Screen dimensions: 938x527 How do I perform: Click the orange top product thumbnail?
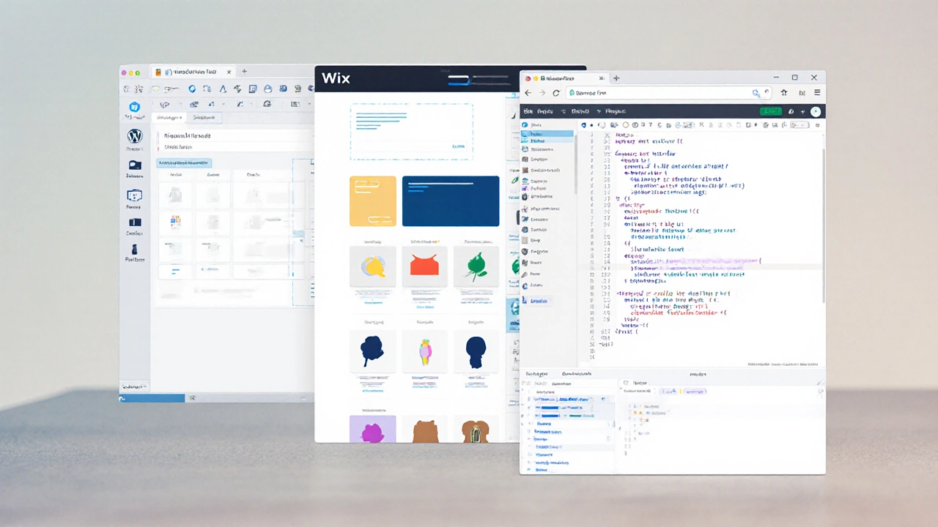point(424,265)
